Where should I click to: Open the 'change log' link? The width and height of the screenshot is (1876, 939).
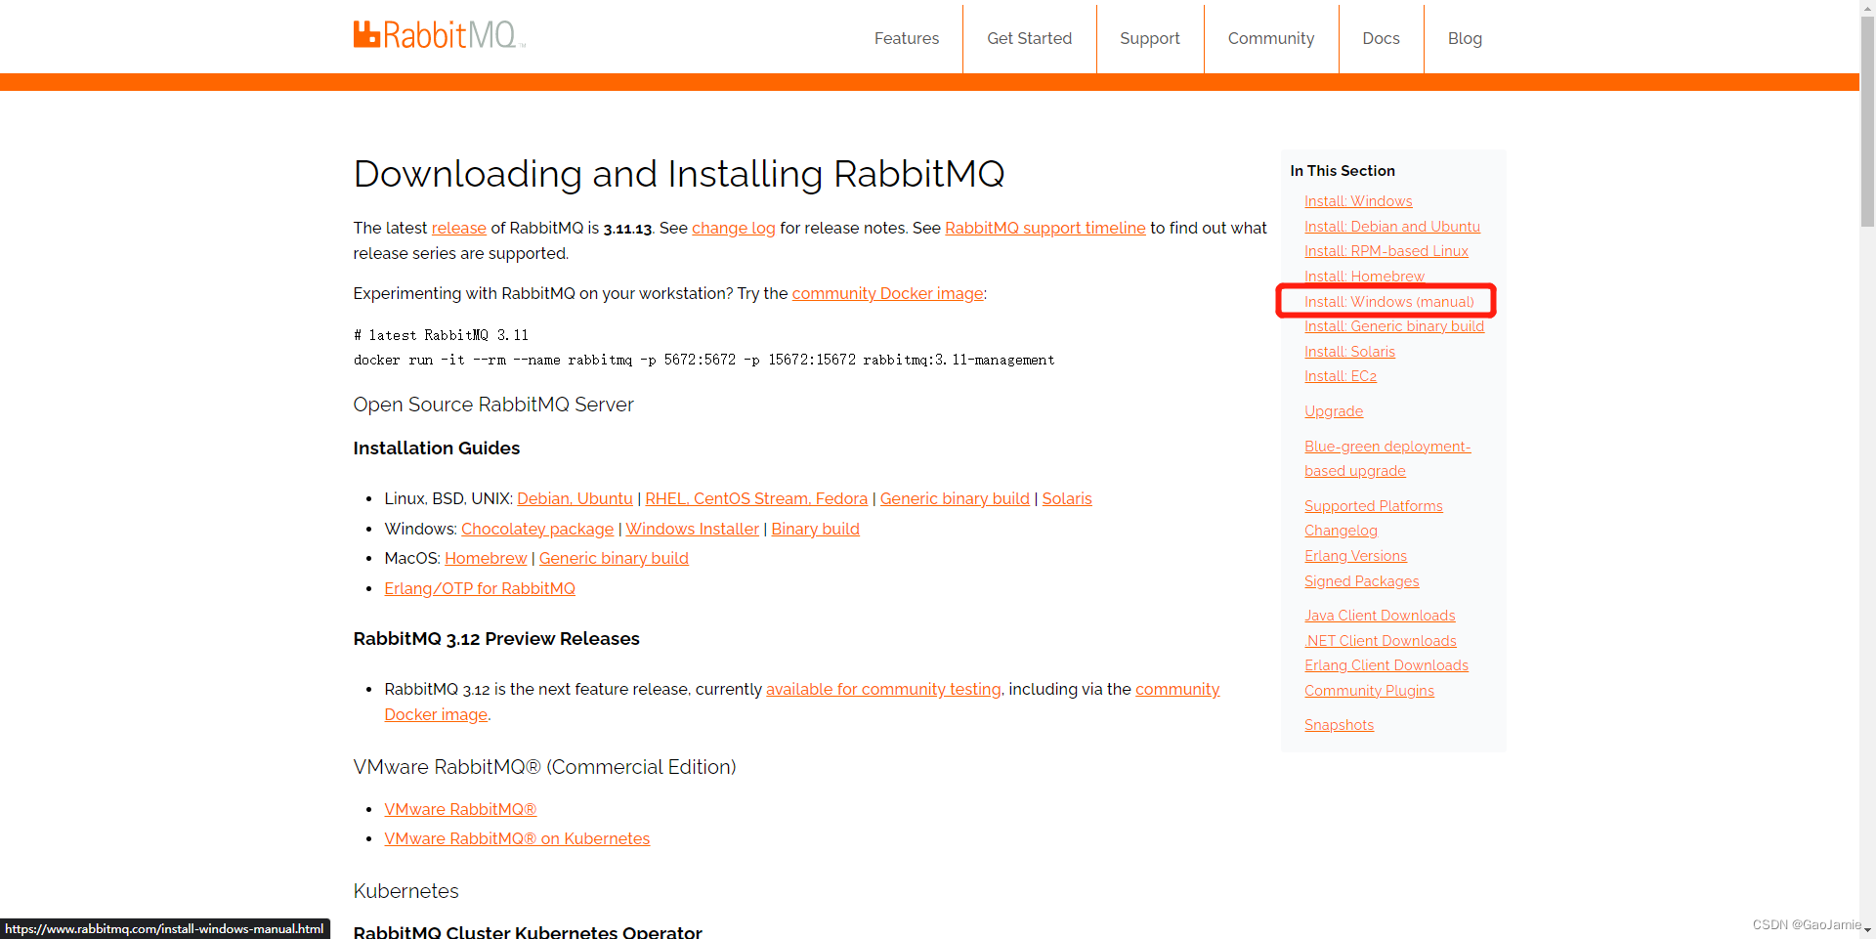coord(733,228)
